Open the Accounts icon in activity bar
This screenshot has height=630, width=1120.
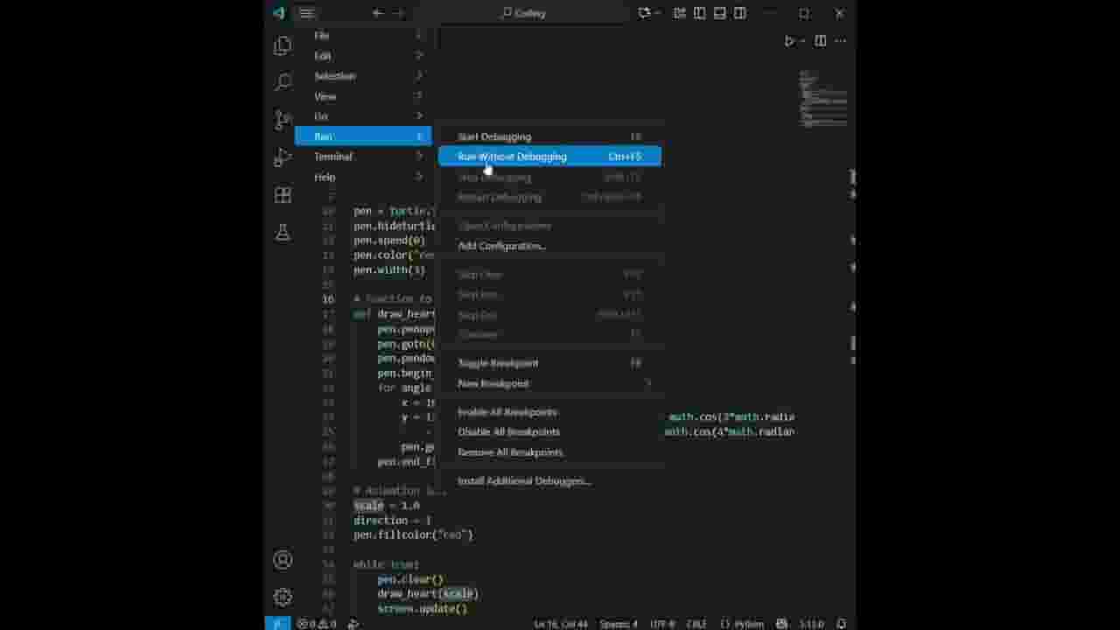283,560
